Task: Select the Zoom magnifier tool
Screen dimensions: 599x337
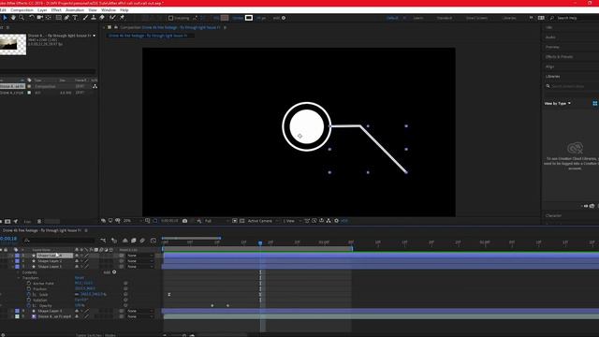Action: [x=22, y=18]
